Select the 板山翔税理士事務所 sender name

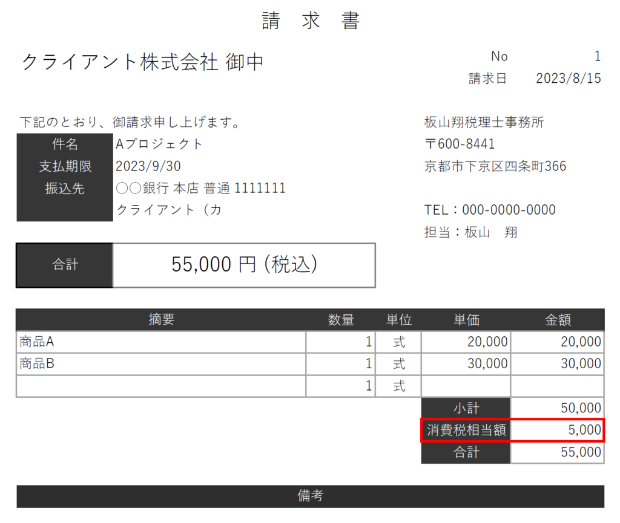(484, 122)
